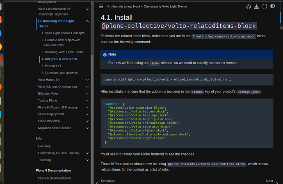Screen dimensions: 283x184
Task: Click the download page icon
Action: 256,7
